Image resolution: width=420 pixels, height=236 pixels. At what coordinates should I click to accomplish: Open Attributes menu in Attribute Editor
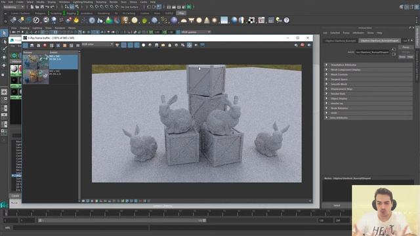click(358, 33)
